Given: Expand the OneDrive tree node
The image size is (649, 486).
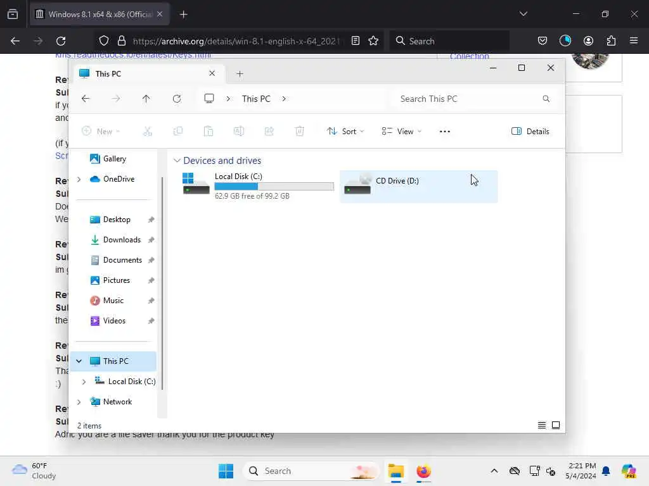Looking at the screenshot, I should coord(79,179).
